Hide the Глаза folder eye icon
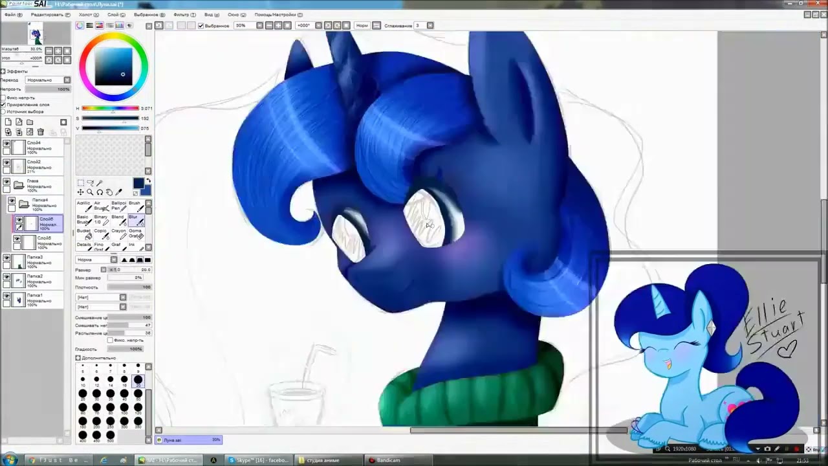Screen dimensions: 828x466 coord(6,182)
